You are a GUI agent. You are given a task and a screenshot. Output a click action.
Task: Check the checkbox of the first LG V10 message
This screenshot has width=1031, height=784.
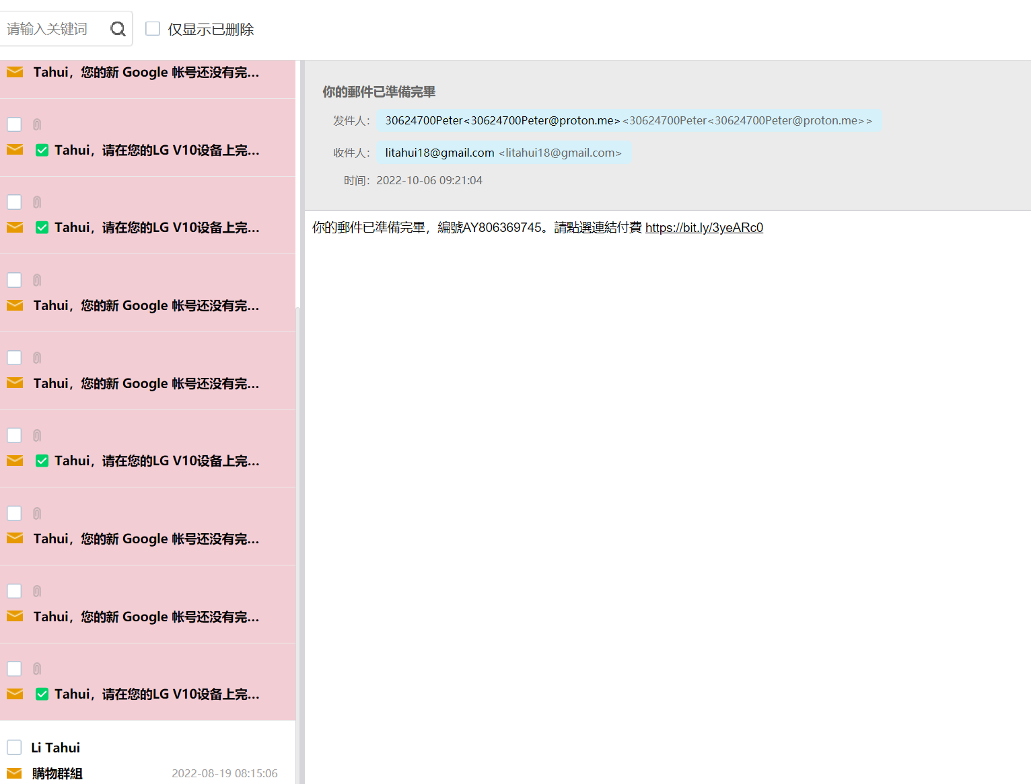tap(14, 124)
